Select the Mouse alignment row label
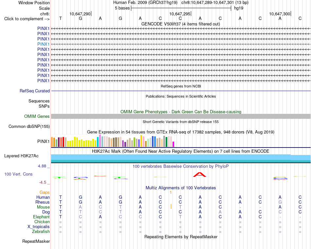The height and width of the screenshot is (249, 311). (43, 207)
